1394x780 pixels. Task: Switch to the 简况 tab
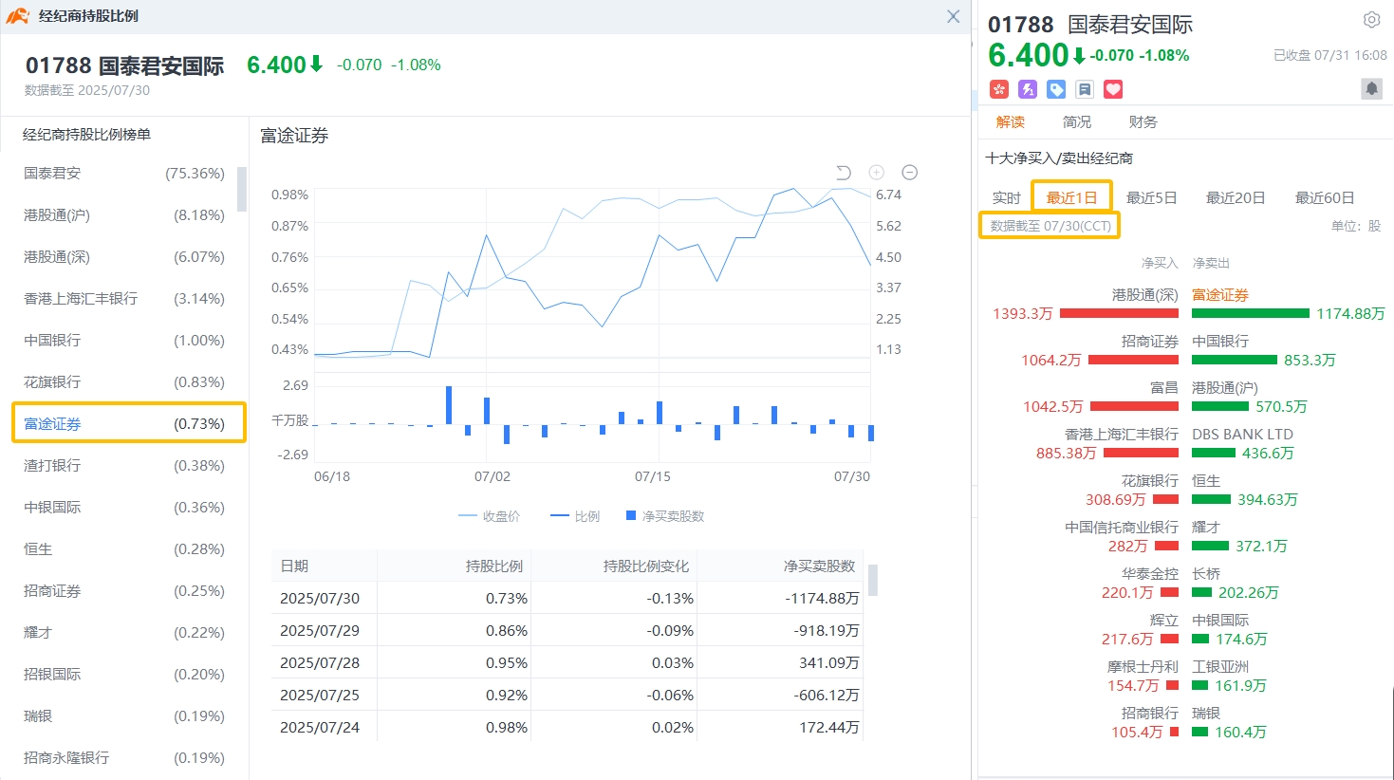point(1077,122)
